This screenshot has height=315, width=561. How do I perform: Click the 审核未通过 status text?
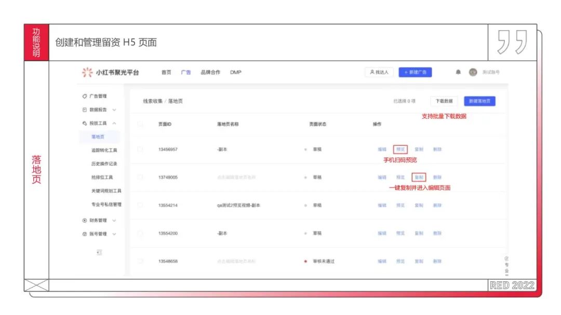coord(324,262)
